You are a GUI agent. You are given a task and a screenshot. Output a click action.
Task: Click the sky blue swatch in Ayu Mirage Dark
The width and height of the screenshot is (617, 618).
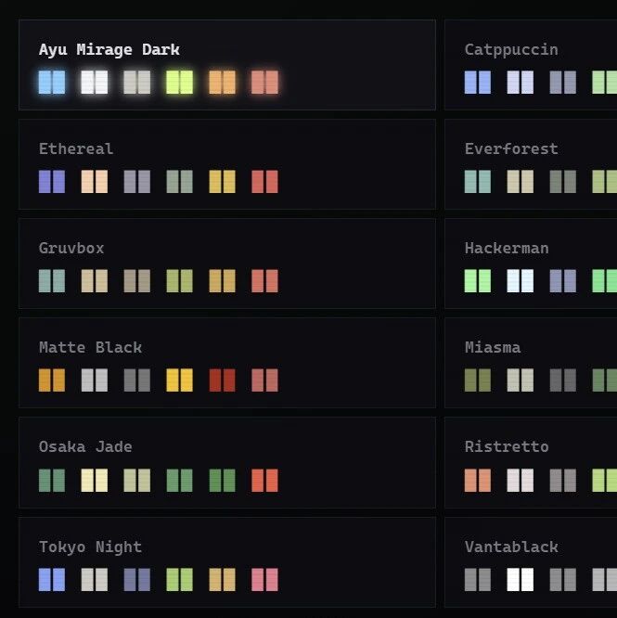coord(52,83)
